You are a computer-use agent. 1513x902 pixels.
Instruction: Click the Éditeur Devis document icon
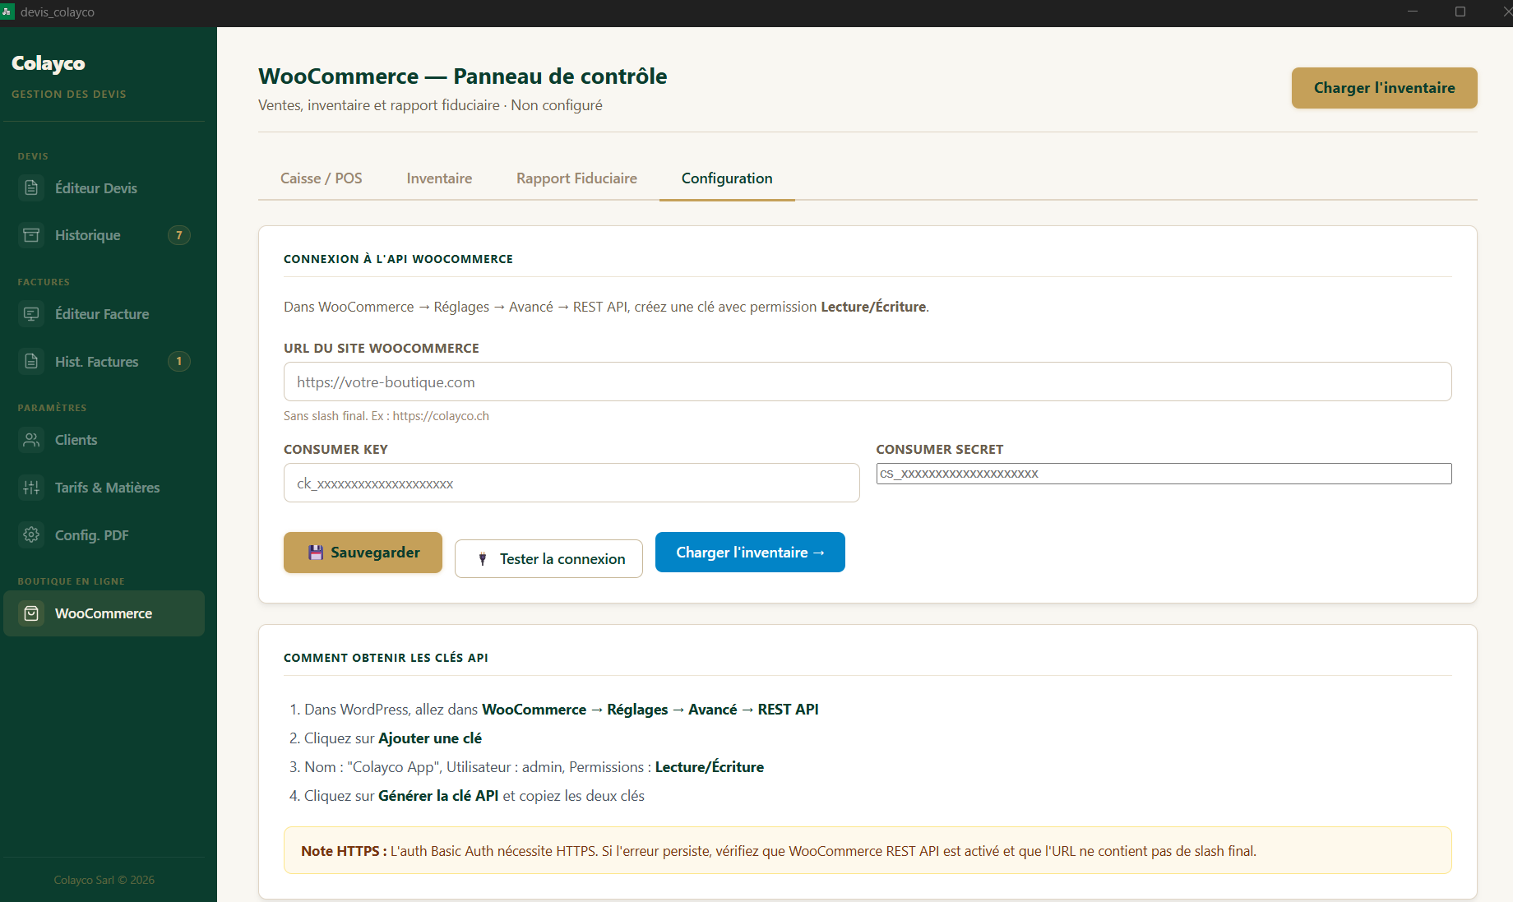(x=31, y=188)
